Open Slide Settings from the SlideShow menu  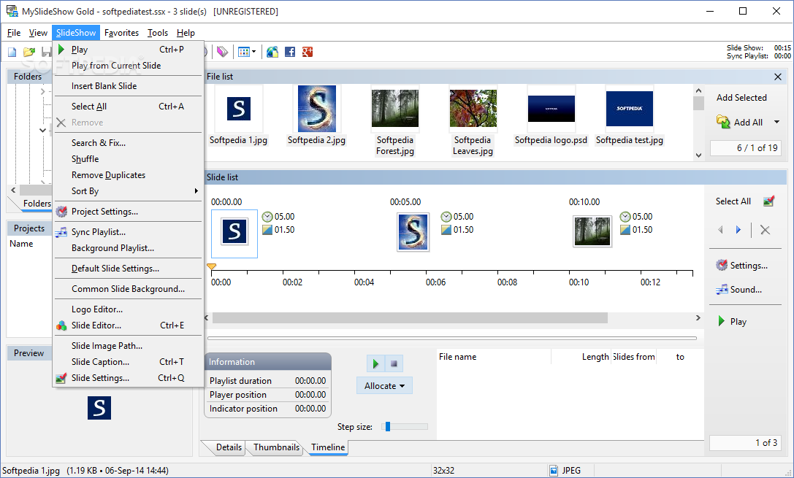pos(128,378)
